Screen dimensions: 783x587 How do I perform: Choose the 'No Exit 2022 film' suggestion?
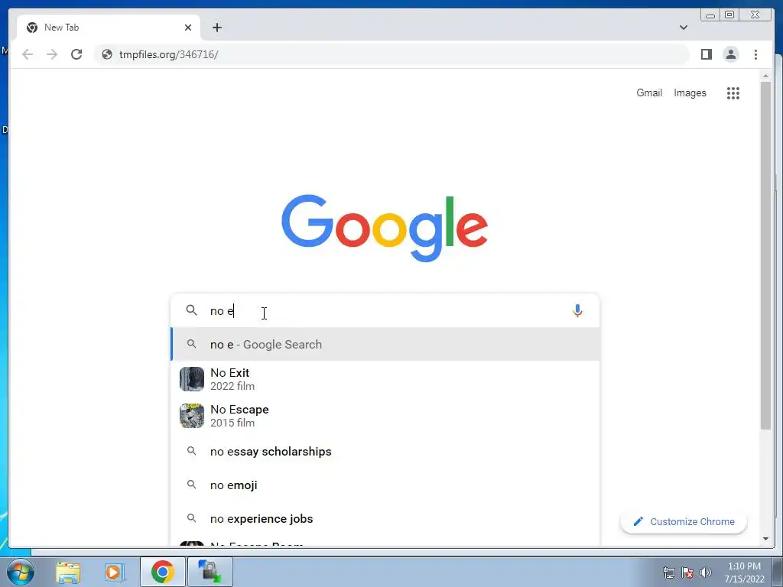385,379
